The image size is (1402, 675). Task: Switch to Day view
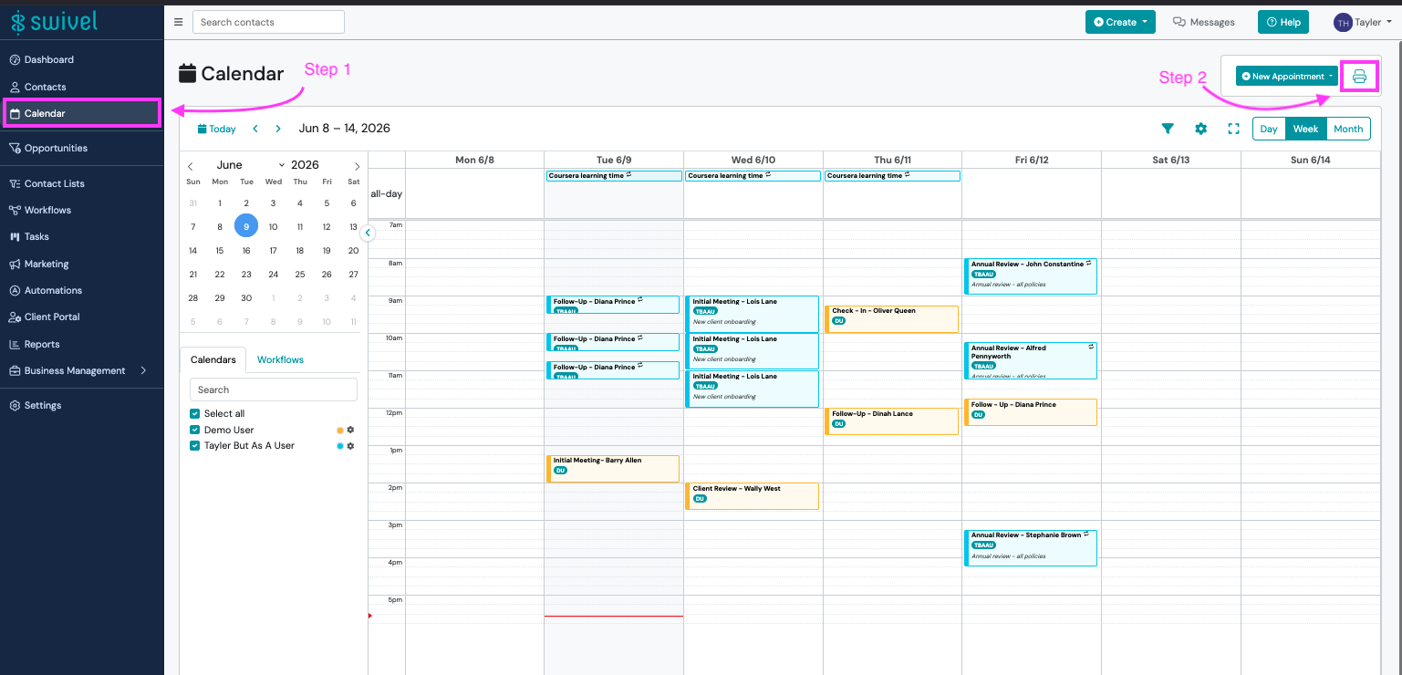pyautogui.click(x=1269, y=129)
